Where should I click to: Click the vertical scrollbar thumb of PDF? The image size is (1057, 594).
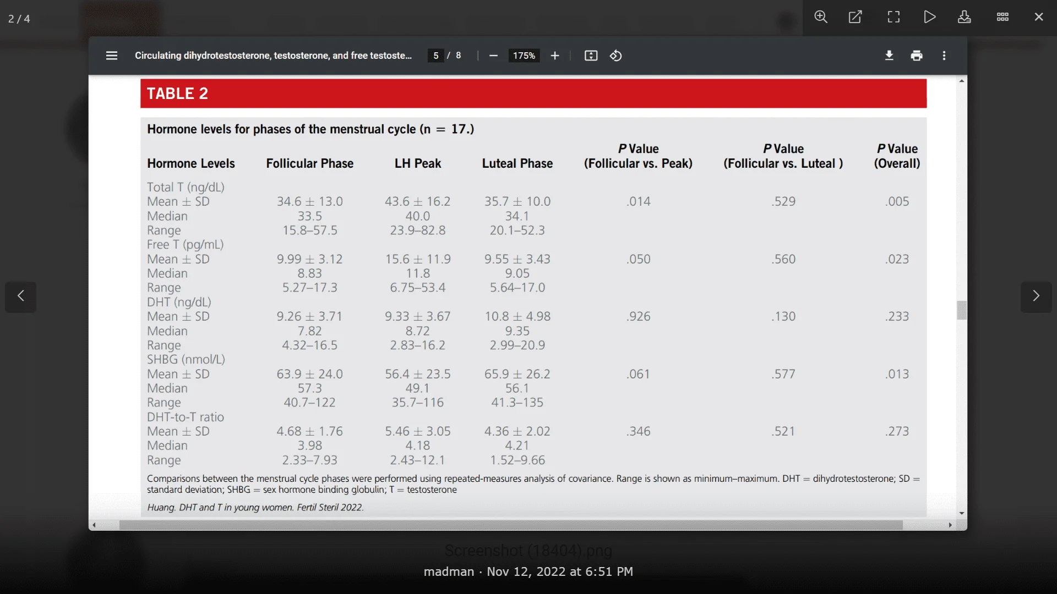click(962, 310)
